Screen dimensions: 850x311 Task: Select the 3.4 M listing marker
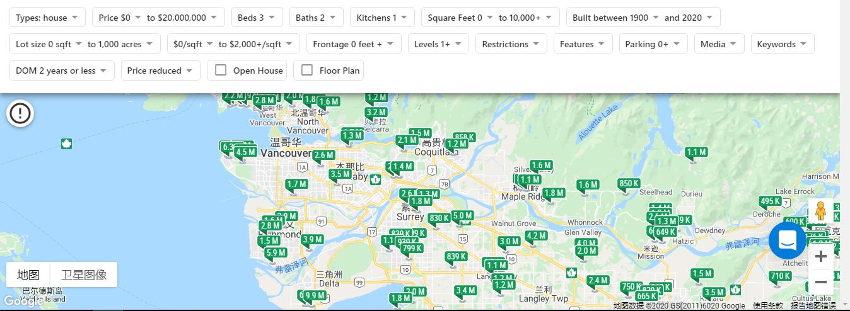[465, 290]
